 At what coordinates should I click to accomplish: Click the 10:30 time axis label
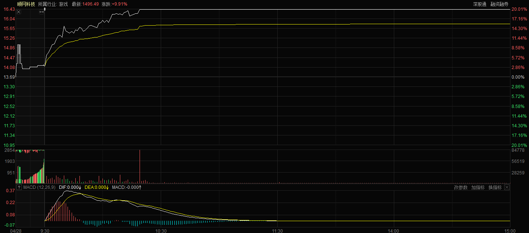(161, 230)
